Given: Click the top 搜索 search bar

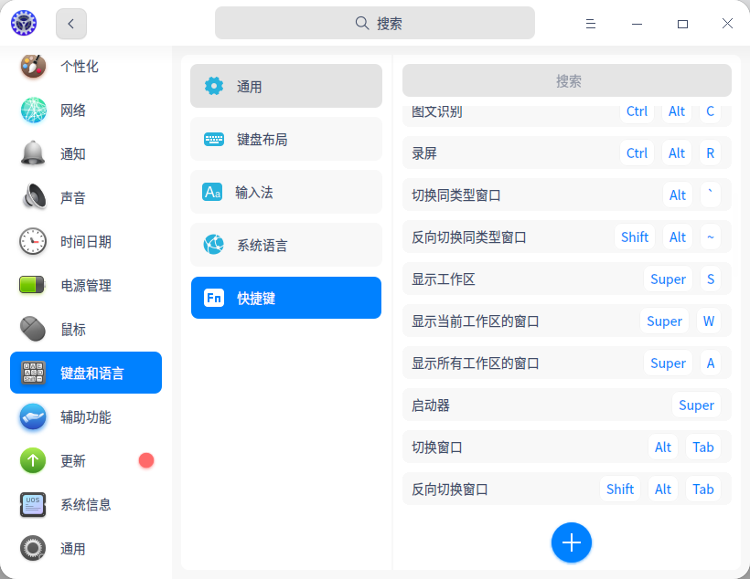Looking at the screenshot, I should click(375, 22).
